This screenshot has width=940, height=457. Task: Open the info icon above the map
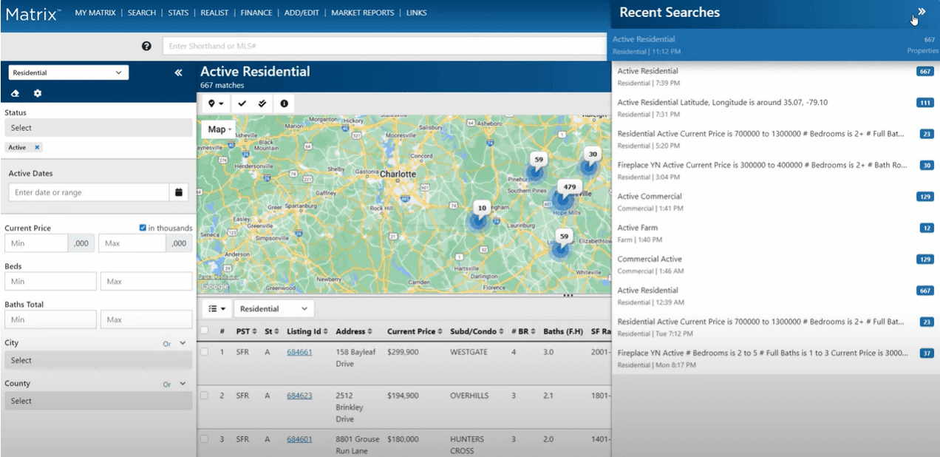point(283,103)
